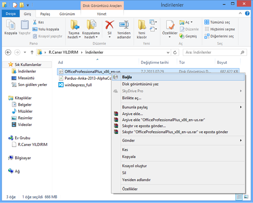Choose Disk görüntüsünü yaz from context menu
Viewport: 253px width, 203px height.
140,84
